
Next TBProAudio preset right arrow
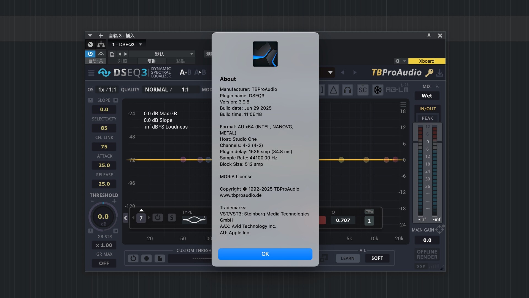(x=355, y=73)
